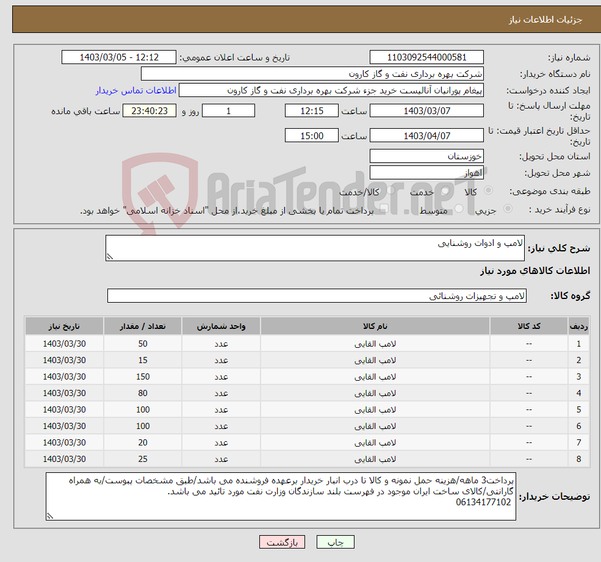Click need date 1403/03/30 in row 6
The width and height of the screenshot is (601, 562).
[64, 426]
